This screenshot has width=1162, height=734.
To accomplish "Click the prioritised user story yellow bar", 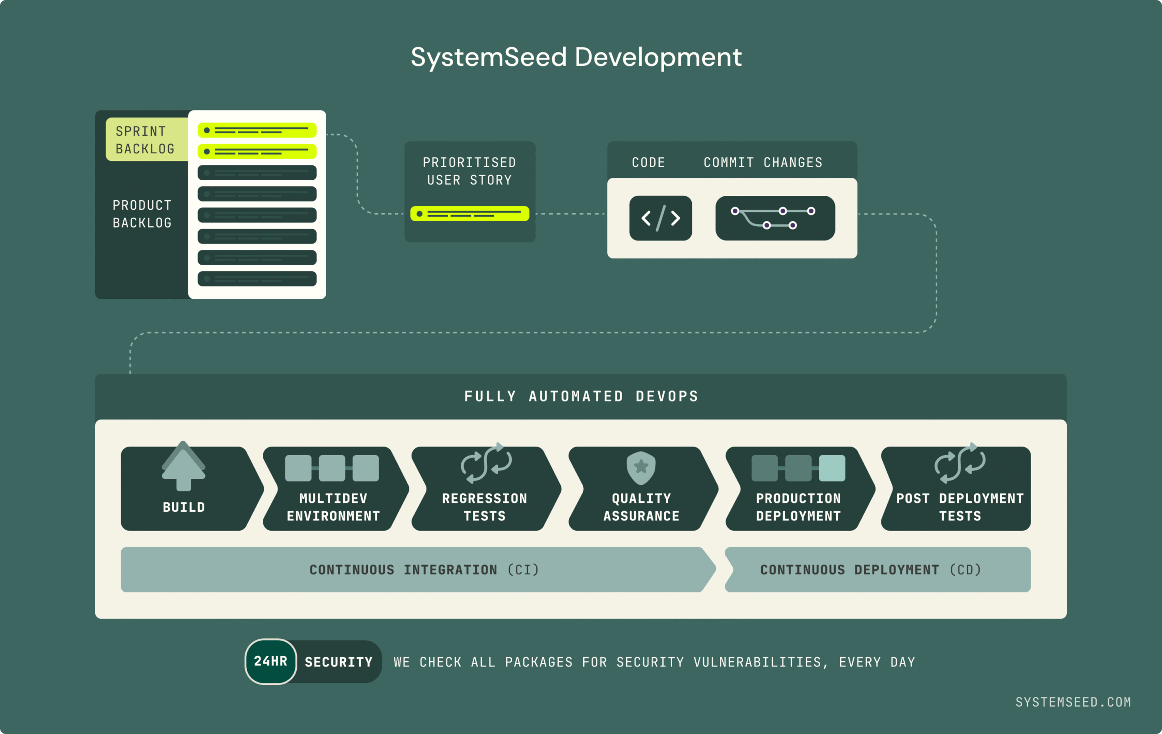I will tap(470, 214).
